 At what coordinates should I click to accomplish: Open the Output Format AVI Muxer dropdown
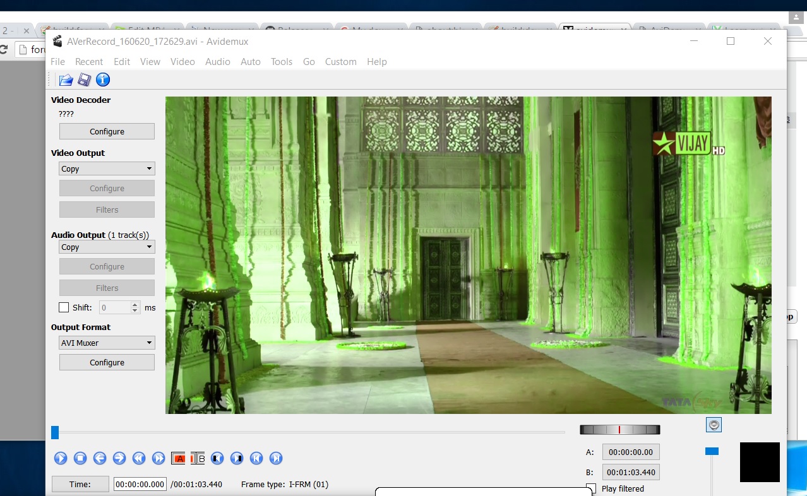pyautogui.click(x=107, y=343)
